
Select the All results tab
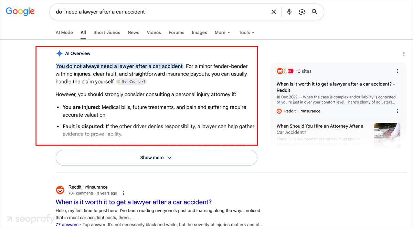(83, 32)
